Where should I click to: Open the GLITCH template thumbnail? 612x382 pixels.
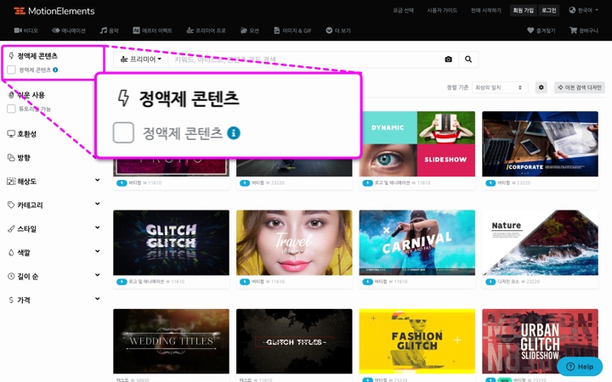171,243
